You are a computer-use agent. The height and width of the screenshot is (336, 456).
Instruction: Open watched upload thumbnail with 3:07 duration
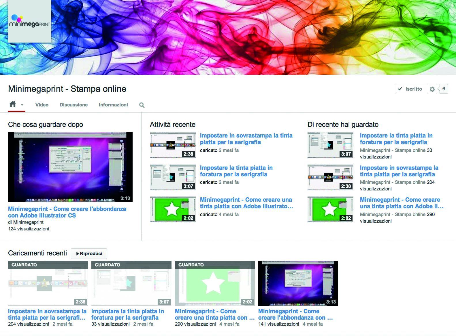click(131, 283)
